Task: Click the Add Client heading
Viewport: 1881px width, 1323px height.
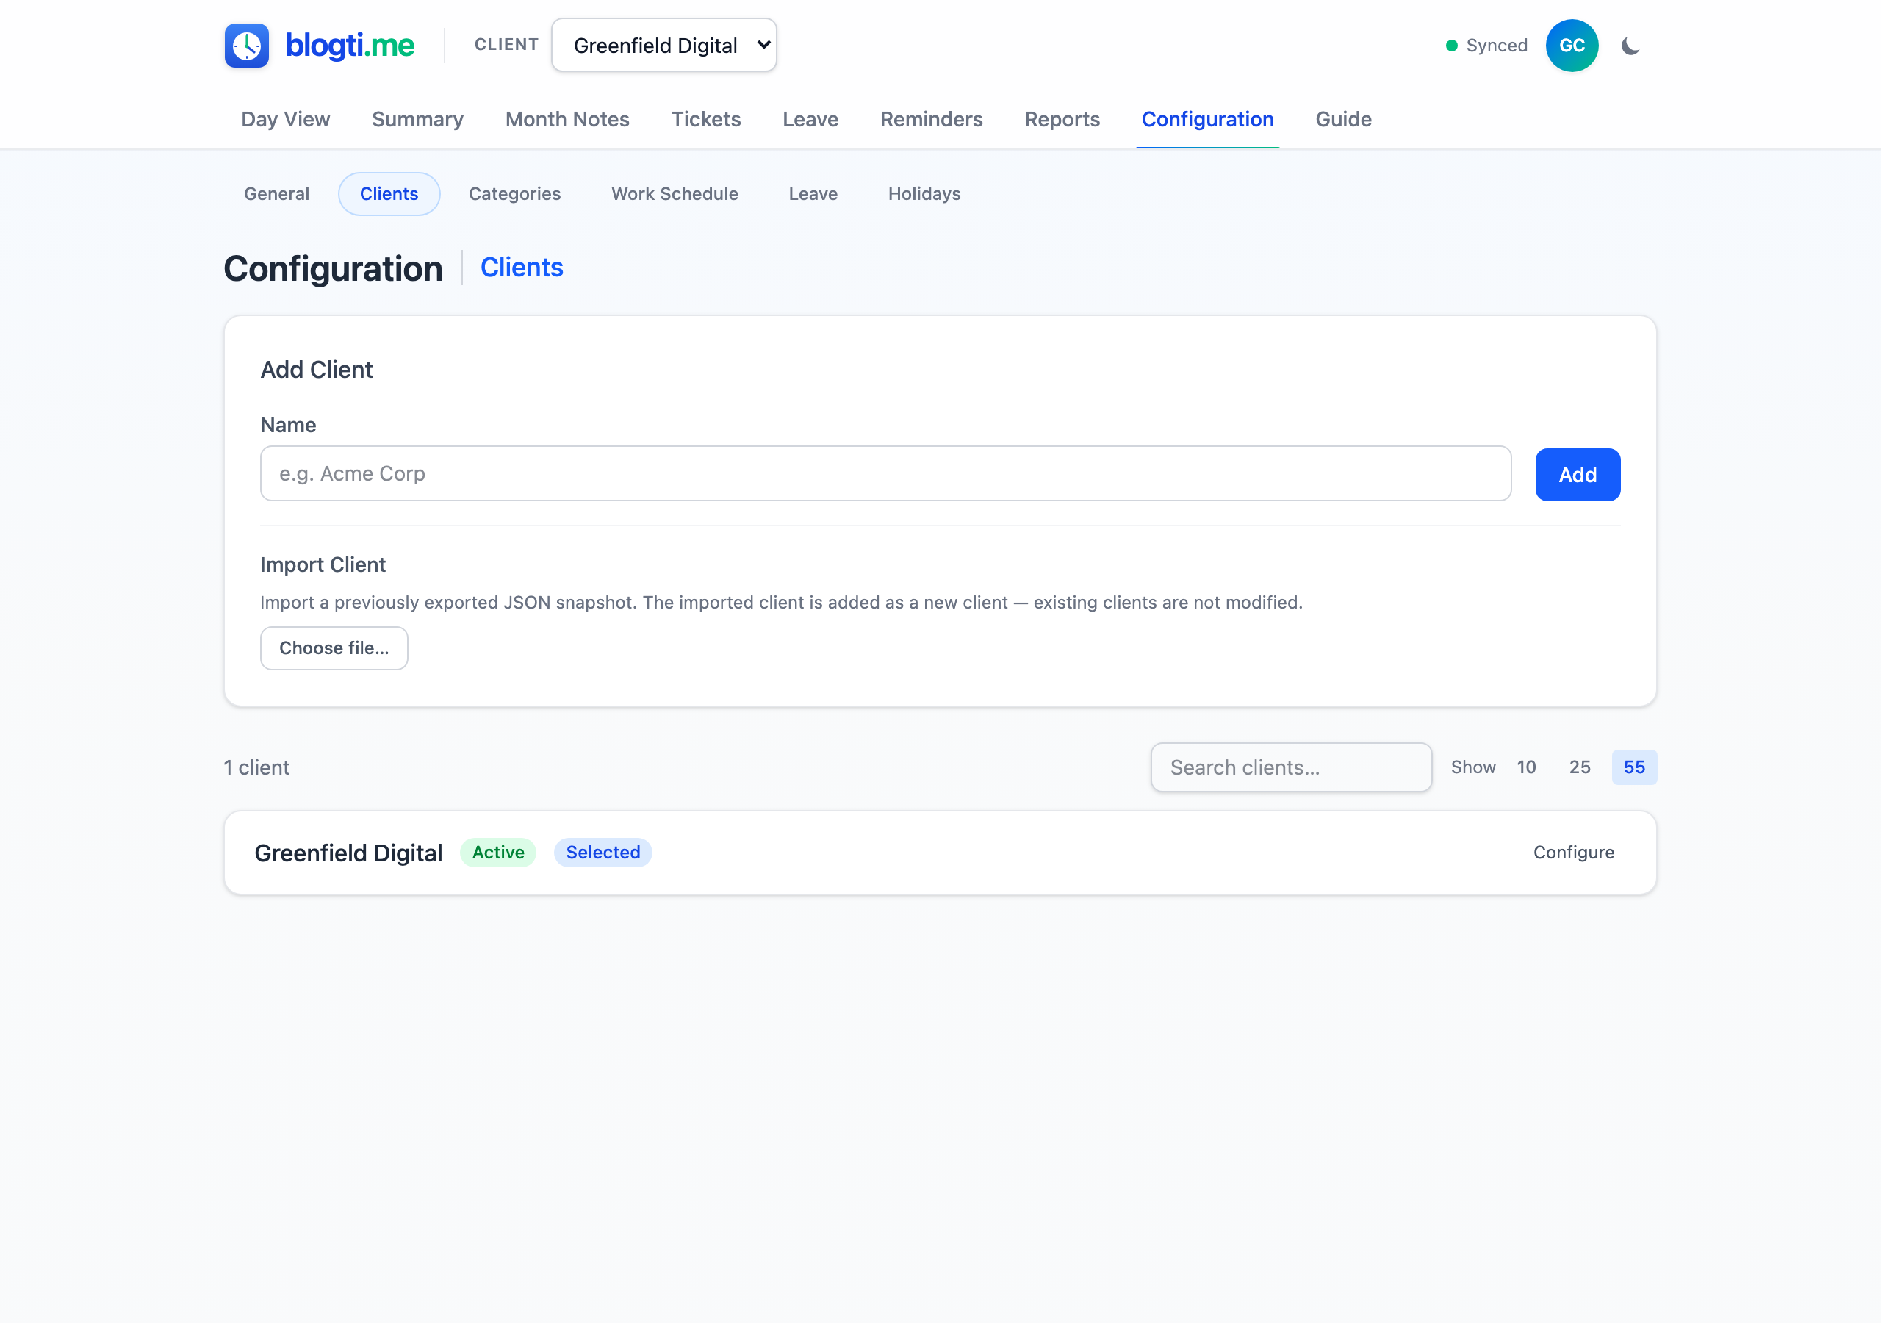Action: (x=316, y=370)
